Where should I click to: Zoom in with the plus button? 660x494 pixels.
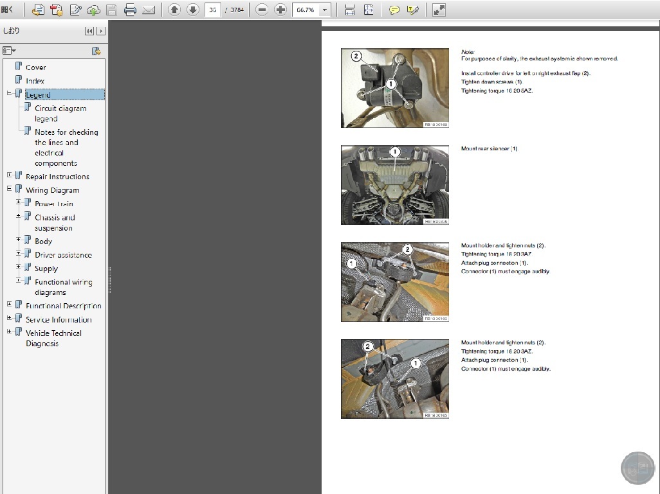[x=280, y=10]
